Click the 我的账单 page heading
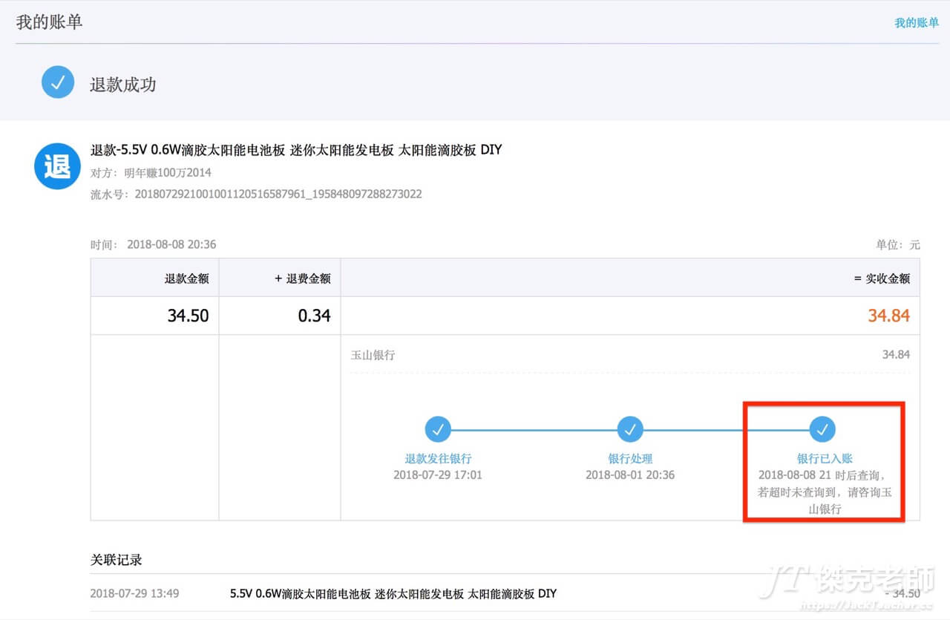Viewport: 950px width, 620px height. (x=50, y=22)
